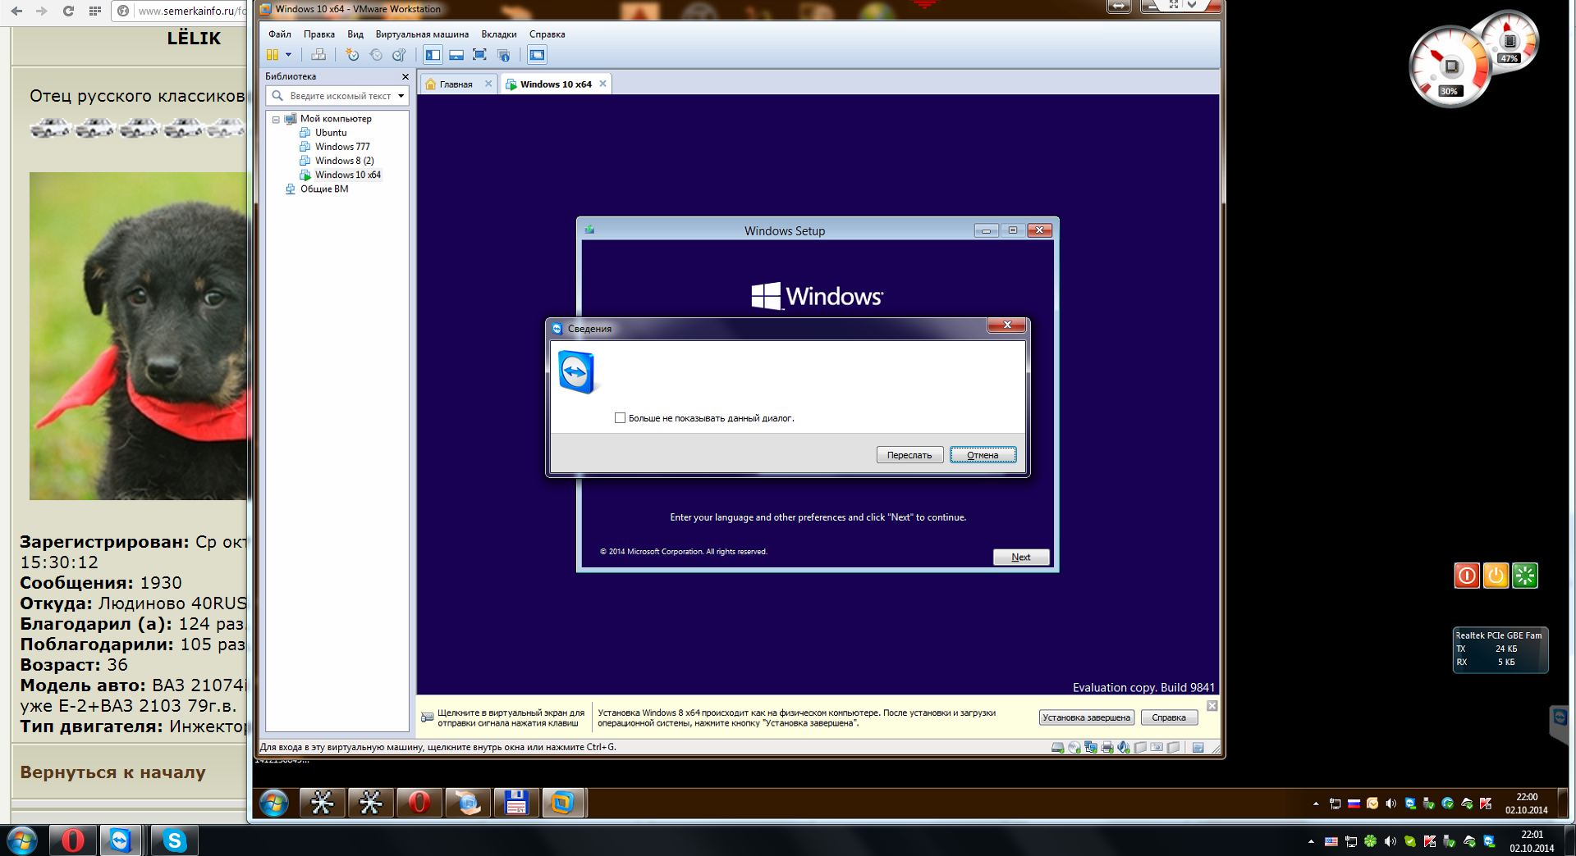The image size is (1576, 856).
Task: Select the Ubuntu virtual machine in library
Action: click(330, 133)
